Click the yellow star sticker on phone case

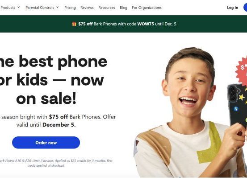click(242, 98)
